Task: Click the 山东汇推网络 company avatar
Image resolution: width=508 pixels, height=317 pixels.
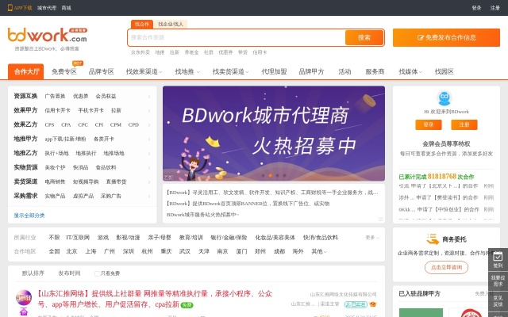Action: 24,299
